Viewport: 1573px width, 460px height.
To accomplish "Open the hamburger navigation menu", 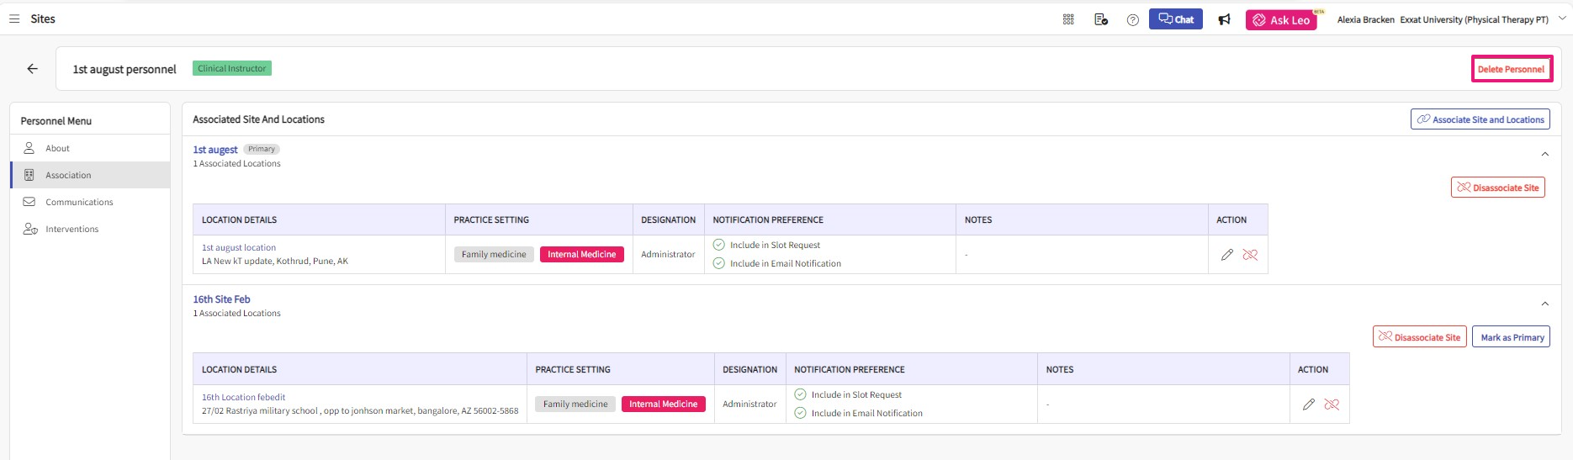I will tap(14, 19).
